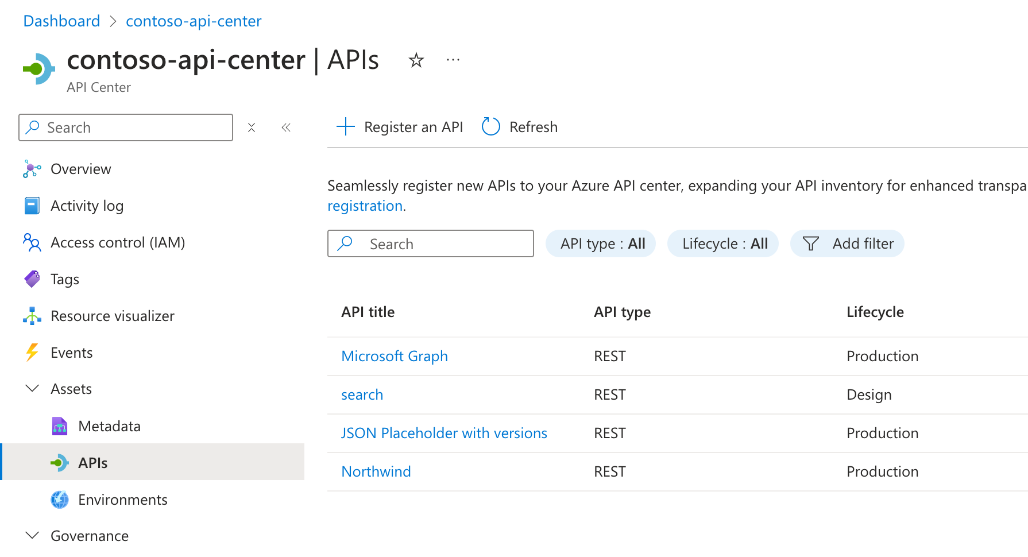Open the more options ellipsis menu
Screen dimensions: 1028x557
point(453,59)
